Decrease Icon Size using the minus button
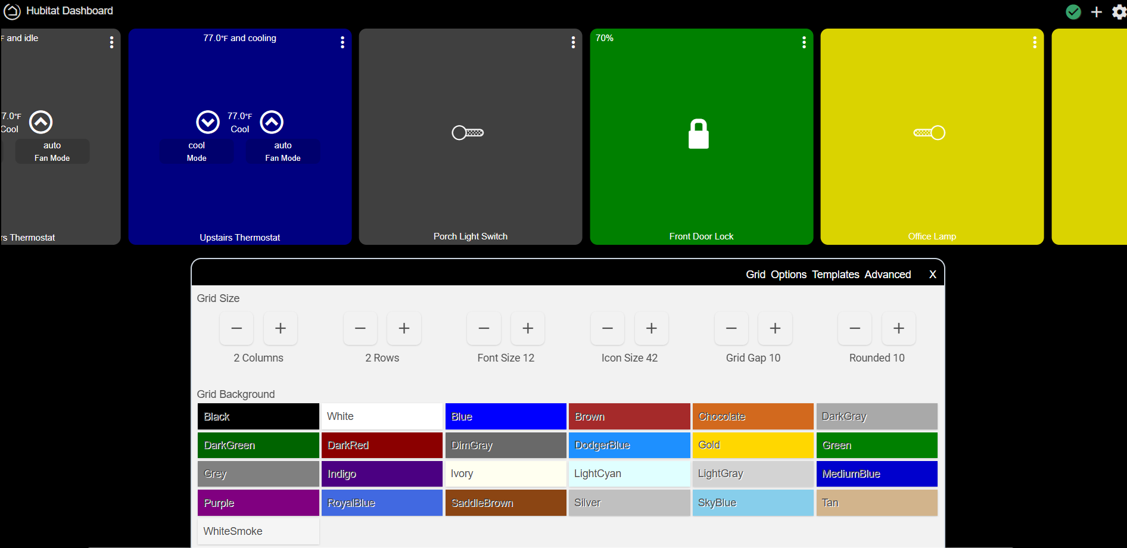The width and height of the screenshot is (1127, 548). pyautogui.click(x=607, y=328)
